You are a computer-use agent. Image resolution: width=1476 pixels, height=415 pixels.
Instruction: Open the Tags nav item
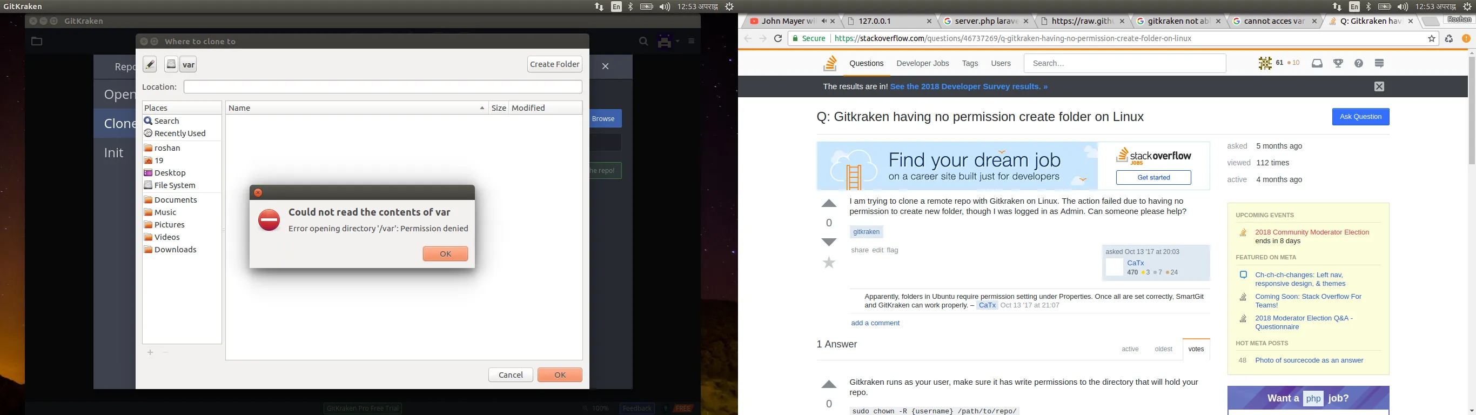point(970,64)
